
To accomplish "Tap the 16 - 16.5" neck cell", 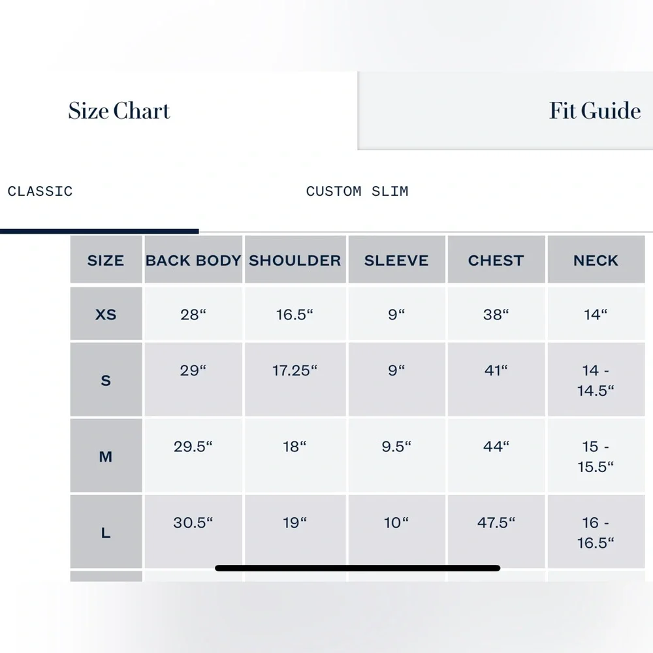I will click(x=596, y=532).
